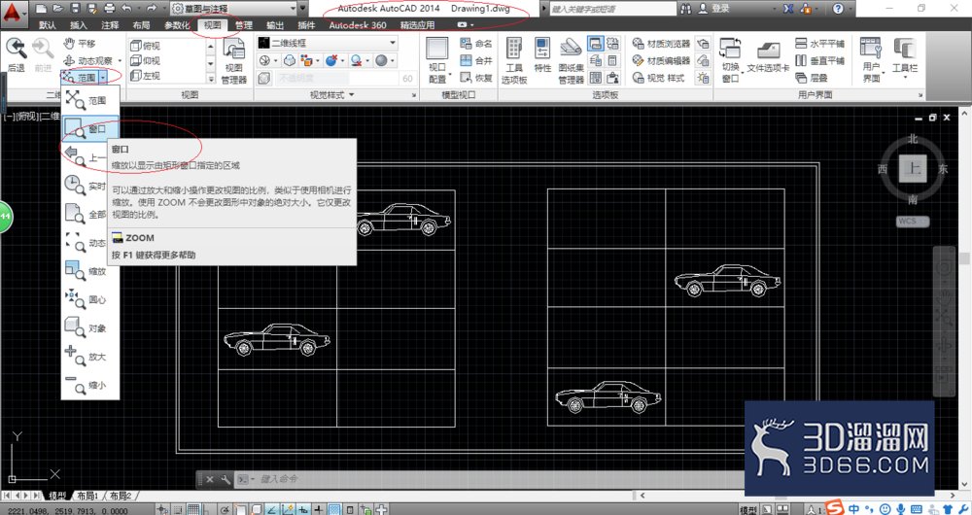Choose 圆心 center zoom option
The image size is (972, 515).
click(89, 300)
